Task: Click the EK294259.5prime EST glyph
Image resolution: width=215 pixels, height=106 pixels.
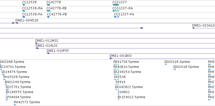Action: [x=116, y=74]
